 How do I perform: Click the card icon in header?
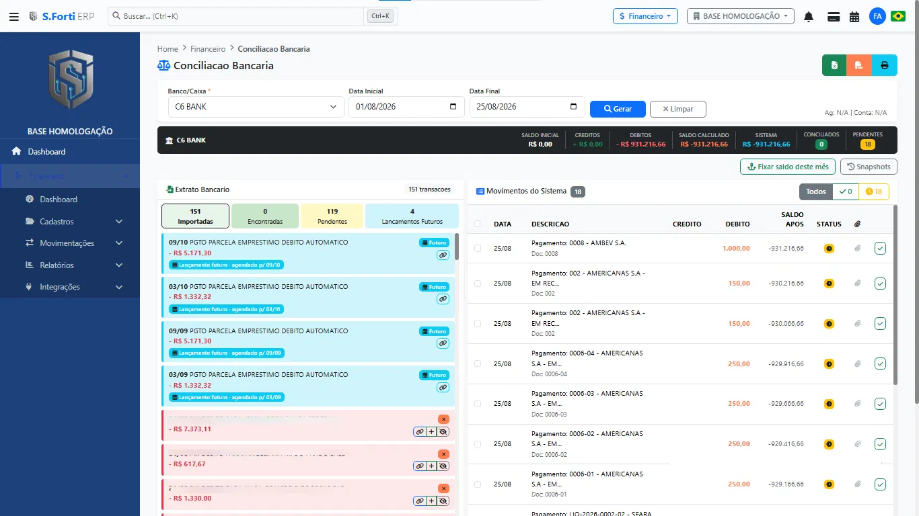pyautogui.click(x=834, y=16)
